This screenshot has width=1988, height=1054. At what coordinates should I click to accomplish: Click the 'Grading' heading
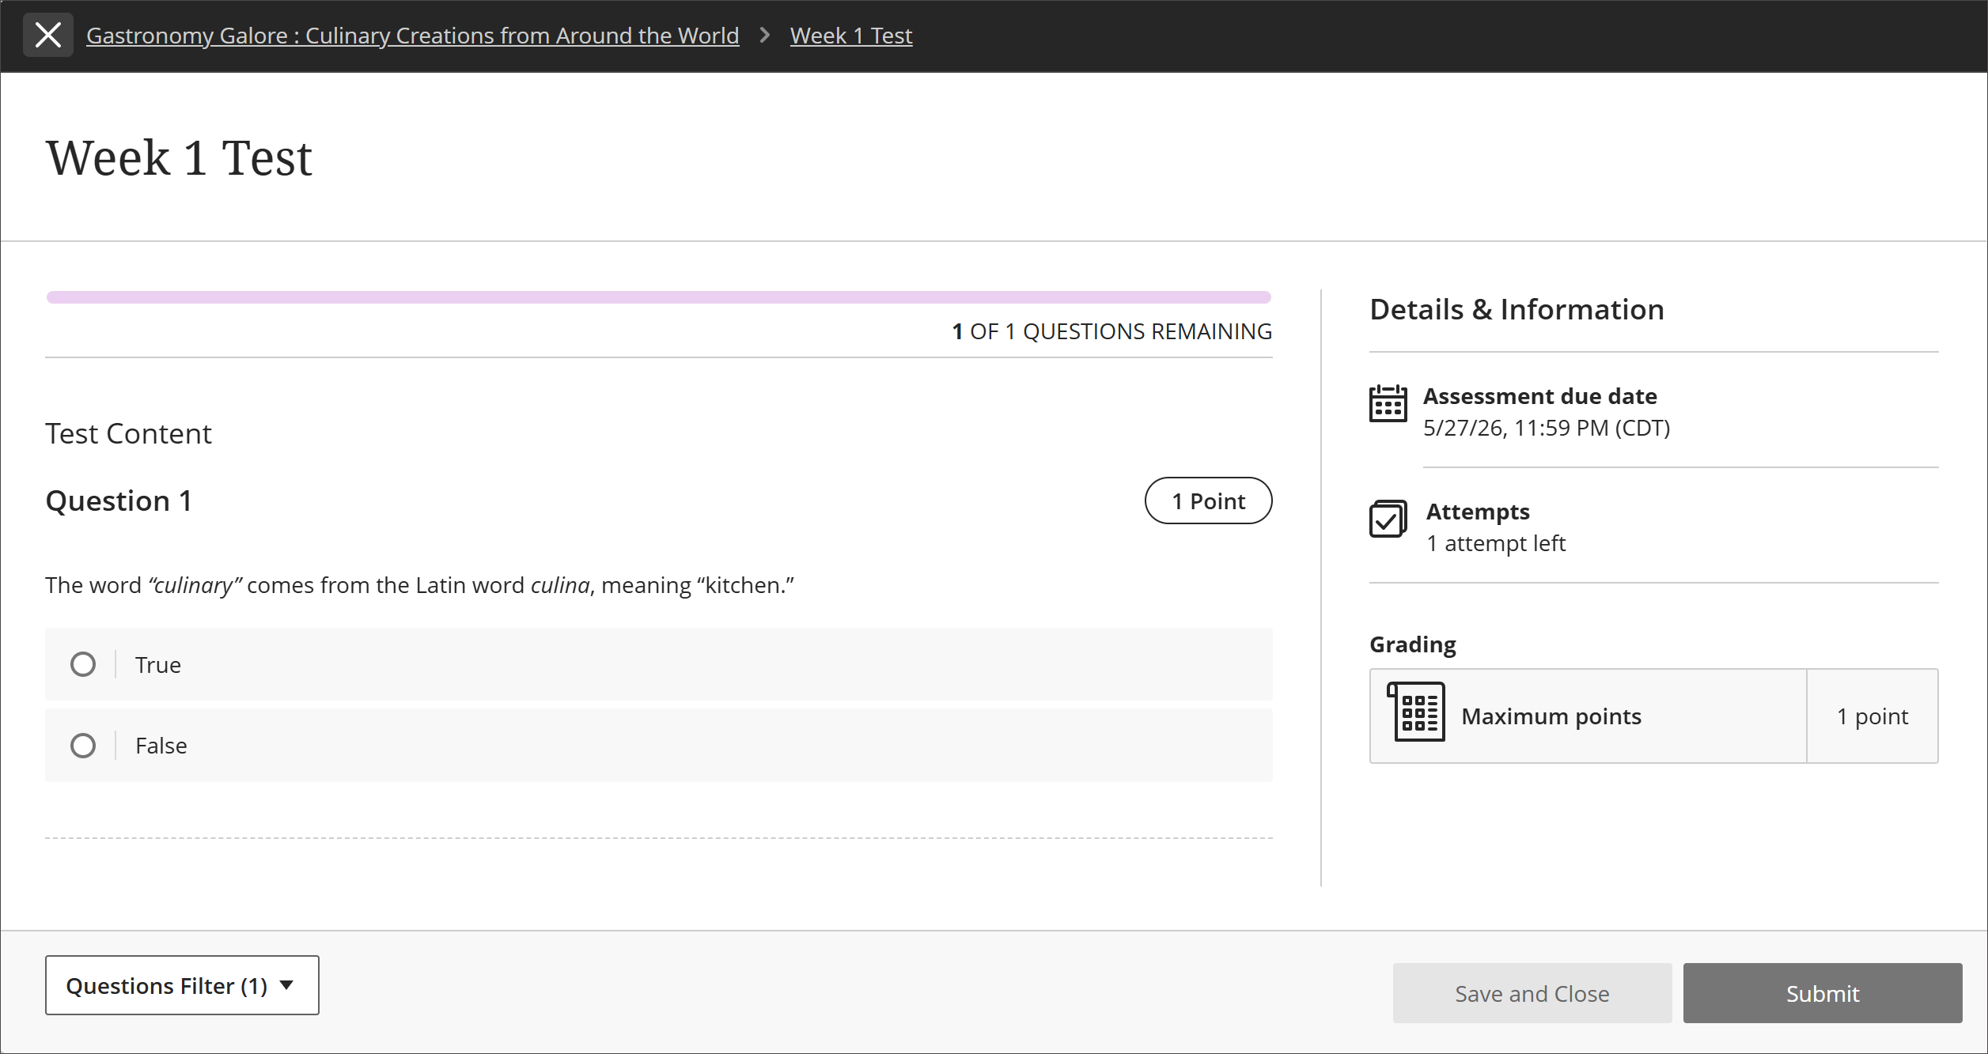tap(1413, 644)
